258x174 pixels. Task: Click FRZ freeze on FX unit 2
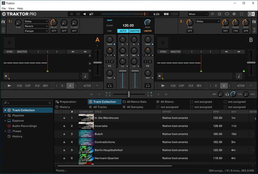click(235, 31)
